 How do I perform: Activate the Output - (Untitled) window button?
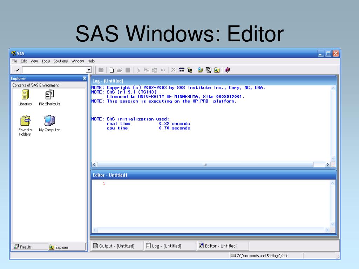[117, 246]
